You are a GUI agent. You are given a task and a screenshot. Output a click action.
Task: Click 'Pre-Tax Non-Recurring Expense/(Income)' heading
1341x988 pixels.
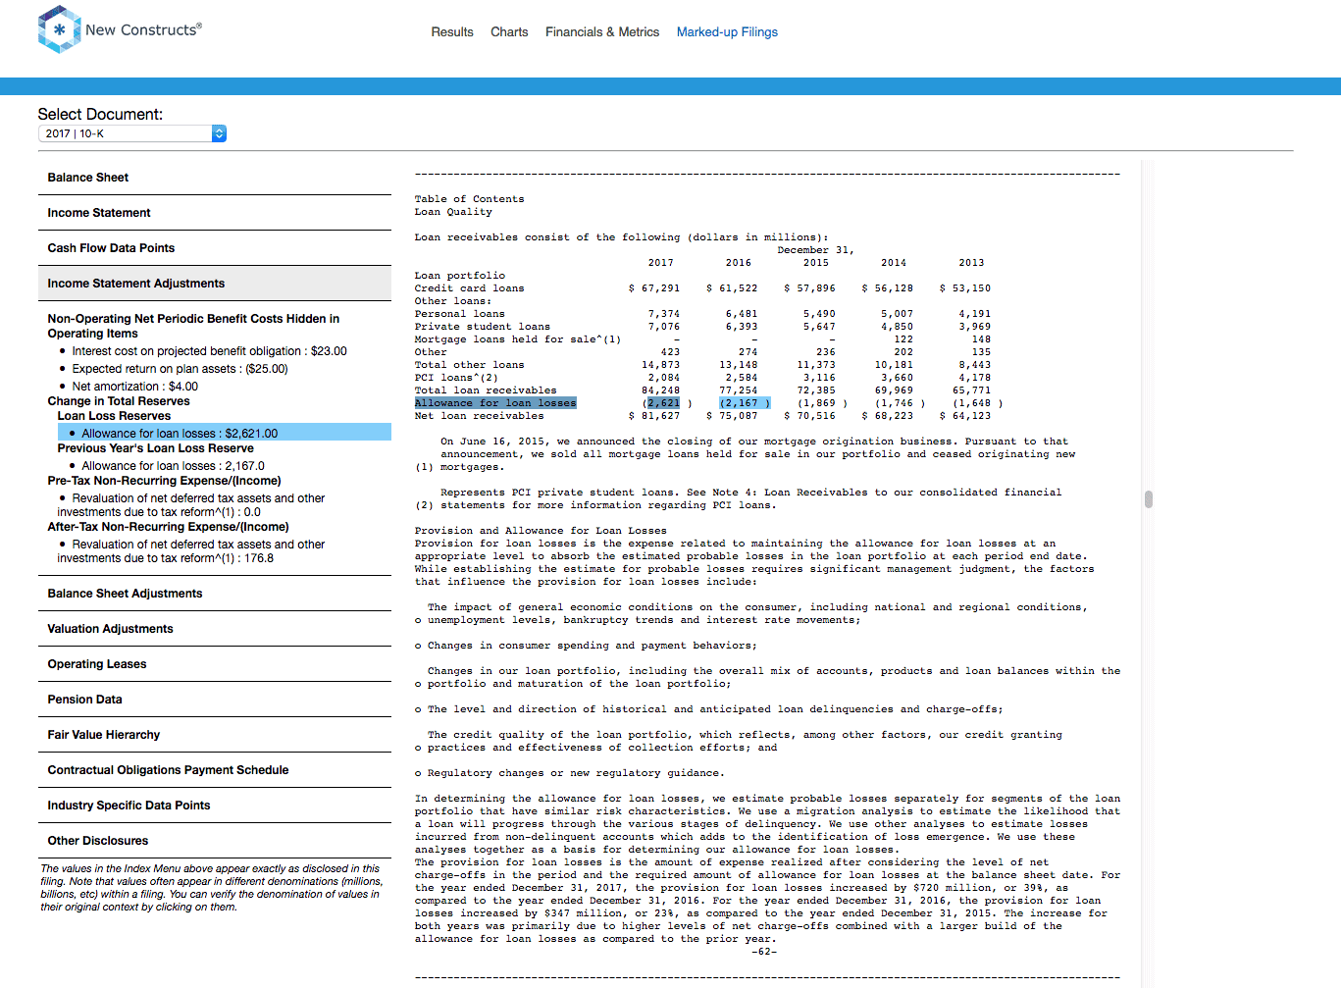coord(164,481)
